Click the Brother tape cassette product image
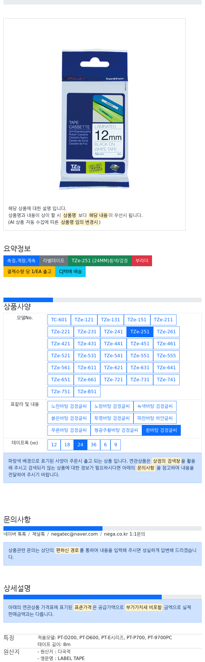This screenshot has width=205, height=662. tap(95, 119)
